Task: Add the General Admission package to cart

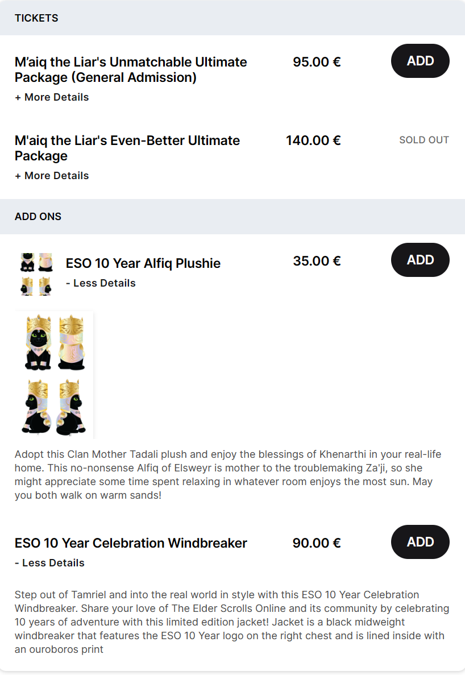Action: (x=420, y=61)
